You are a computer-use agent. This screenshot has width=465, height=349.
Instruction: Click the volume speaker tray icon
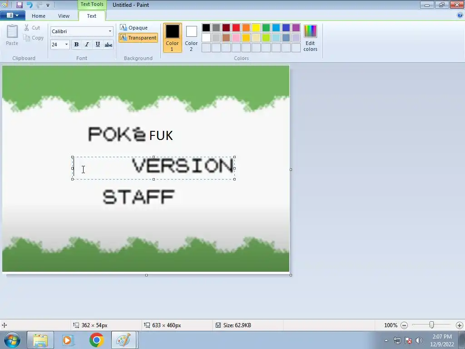419,340
